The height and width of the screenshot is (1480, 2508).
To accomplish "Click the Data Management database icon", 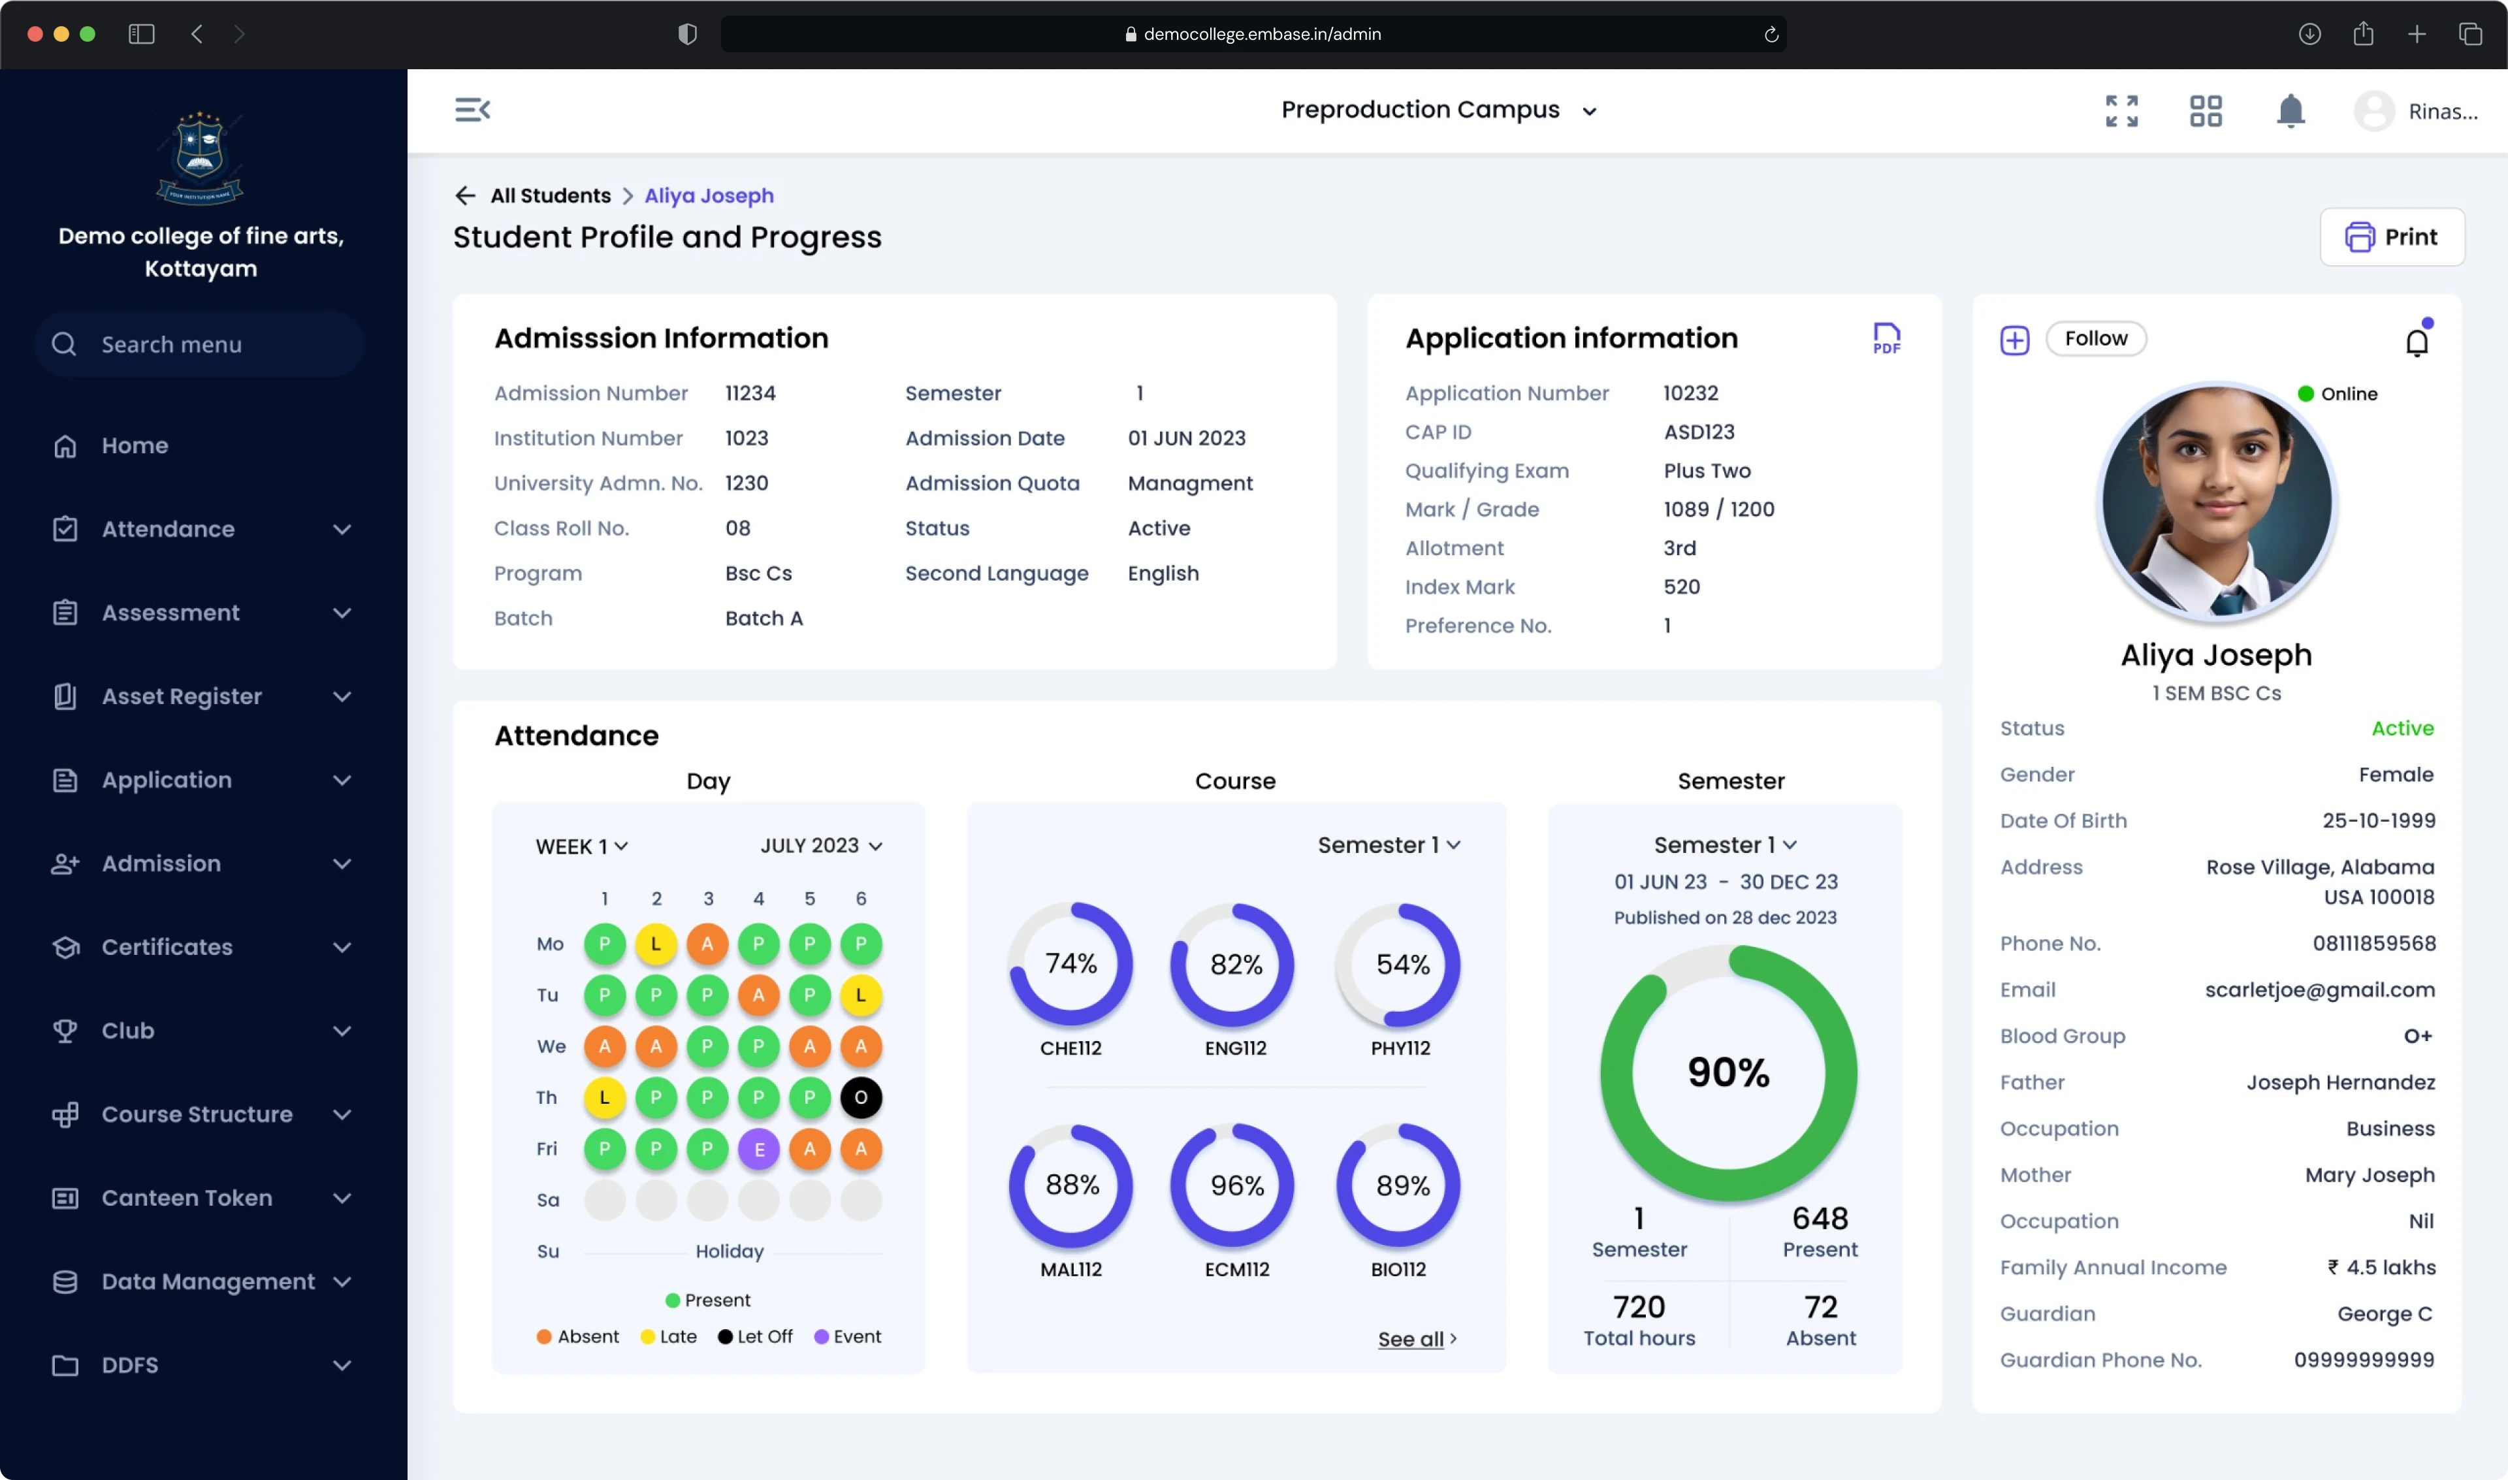I will pyautogui.click(x=65, y=1281).
